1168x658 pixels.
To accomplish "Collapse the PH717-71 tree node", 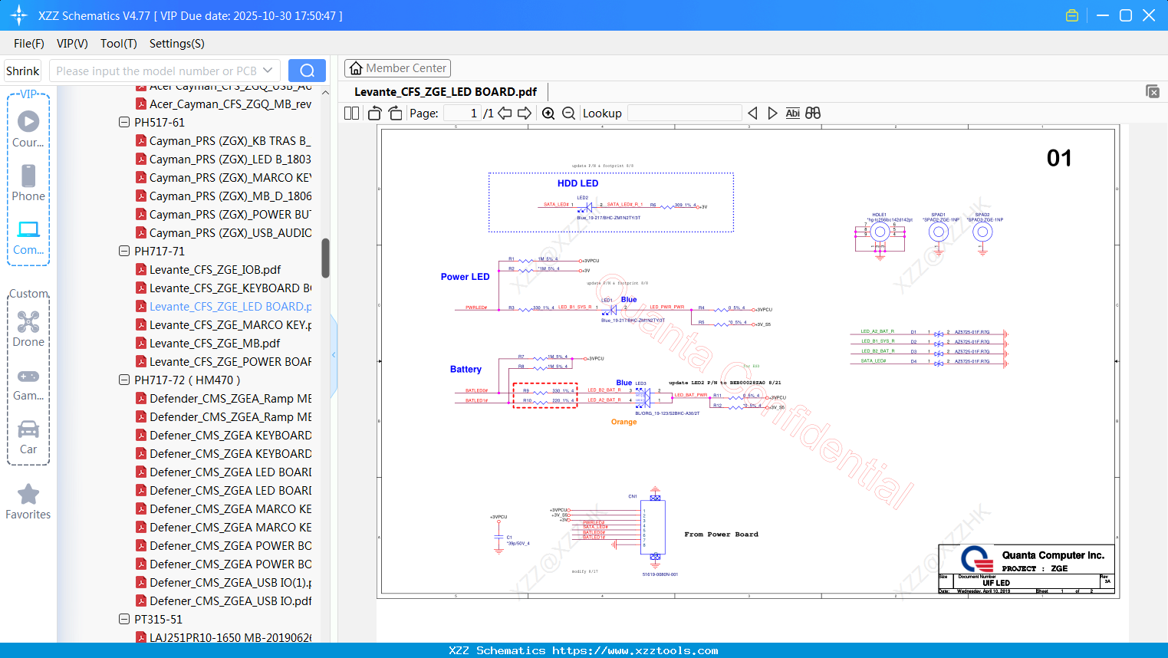I will pos(124,251).
